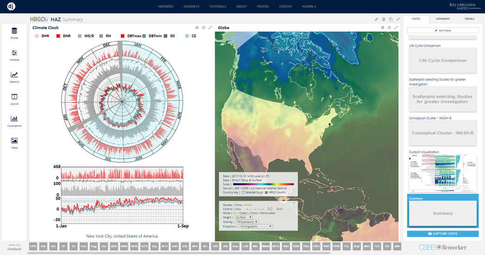Open Climate Clock hamburger menu
This screenshot has width=485, height=255.
click(x=203, y=27)
